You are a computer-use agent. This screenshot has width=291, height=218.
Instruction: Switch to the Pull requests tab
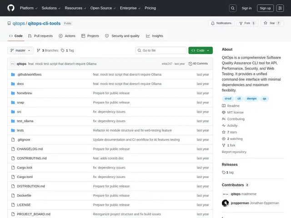click(x=40, y=36)
